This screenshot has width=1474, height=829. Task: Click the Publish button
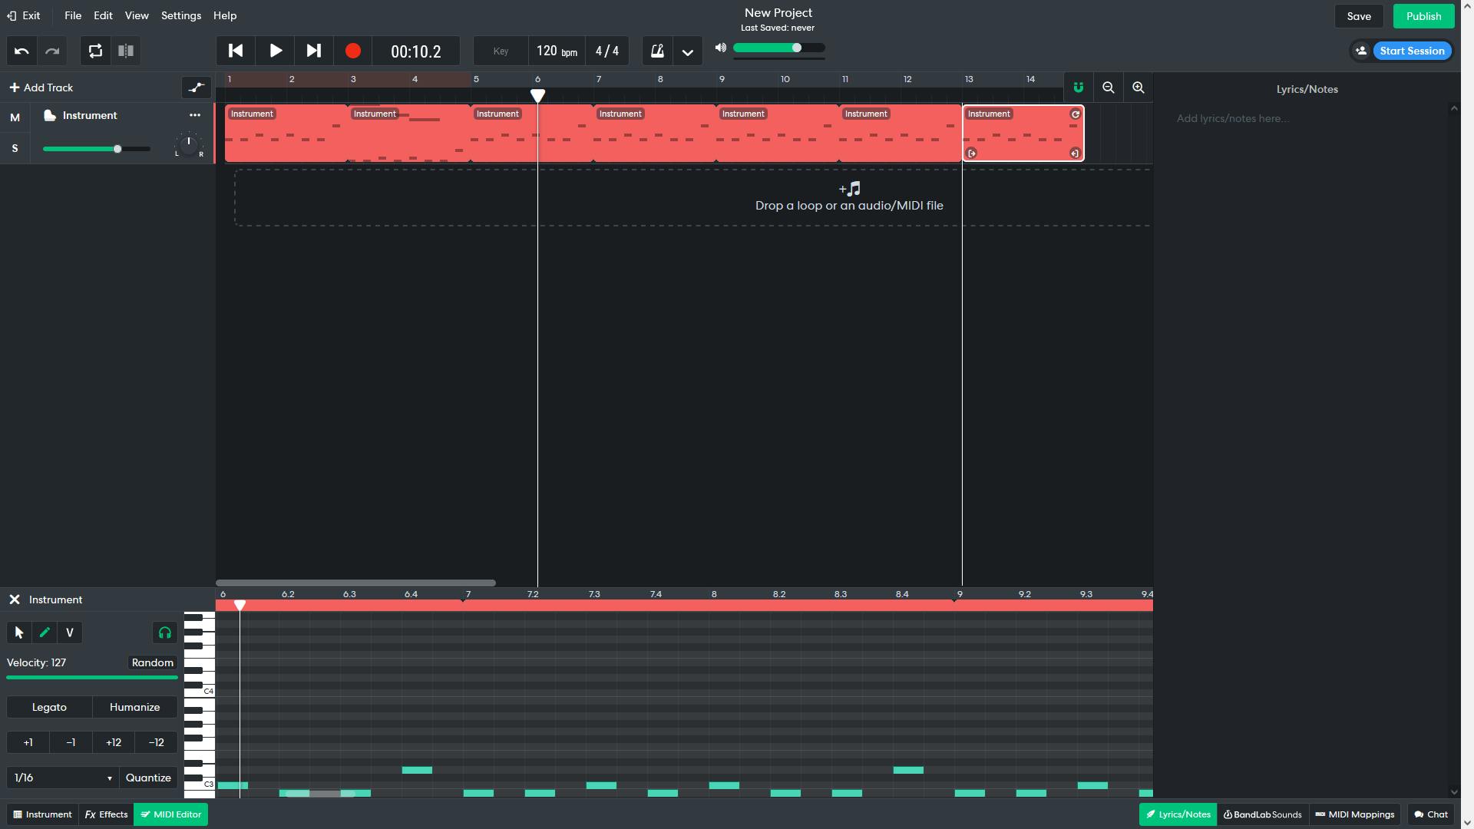1423,16
